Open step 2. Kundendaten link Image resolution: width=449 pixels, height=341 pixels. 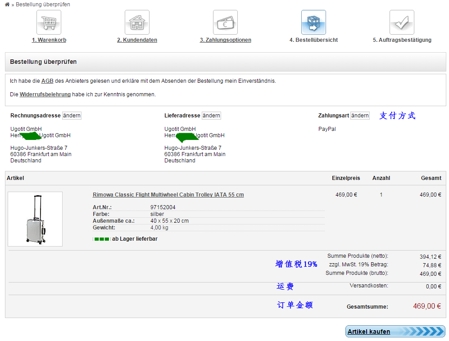tap(137, 40)
